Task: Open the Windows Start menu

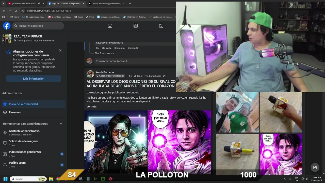Action: 5,179
